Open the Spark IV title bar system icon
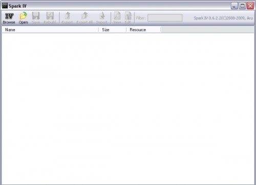Viewport: 256px width, 185px height. (x=5, y=6)
